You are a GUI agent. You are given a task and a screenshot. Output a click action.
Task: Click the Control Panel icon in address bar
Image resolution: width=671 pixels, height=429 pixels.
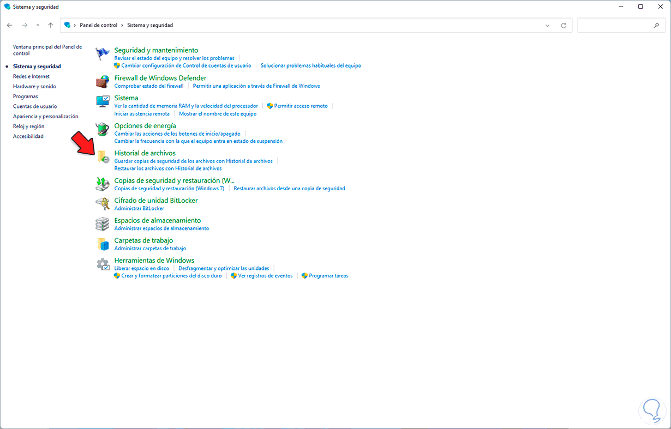click(x=68, y=25)
